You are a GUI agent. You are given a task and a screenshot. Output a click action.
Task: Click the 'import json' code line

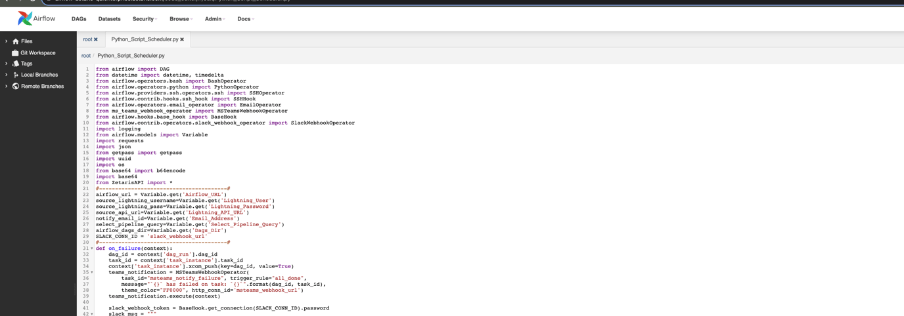tap(113, 147)
